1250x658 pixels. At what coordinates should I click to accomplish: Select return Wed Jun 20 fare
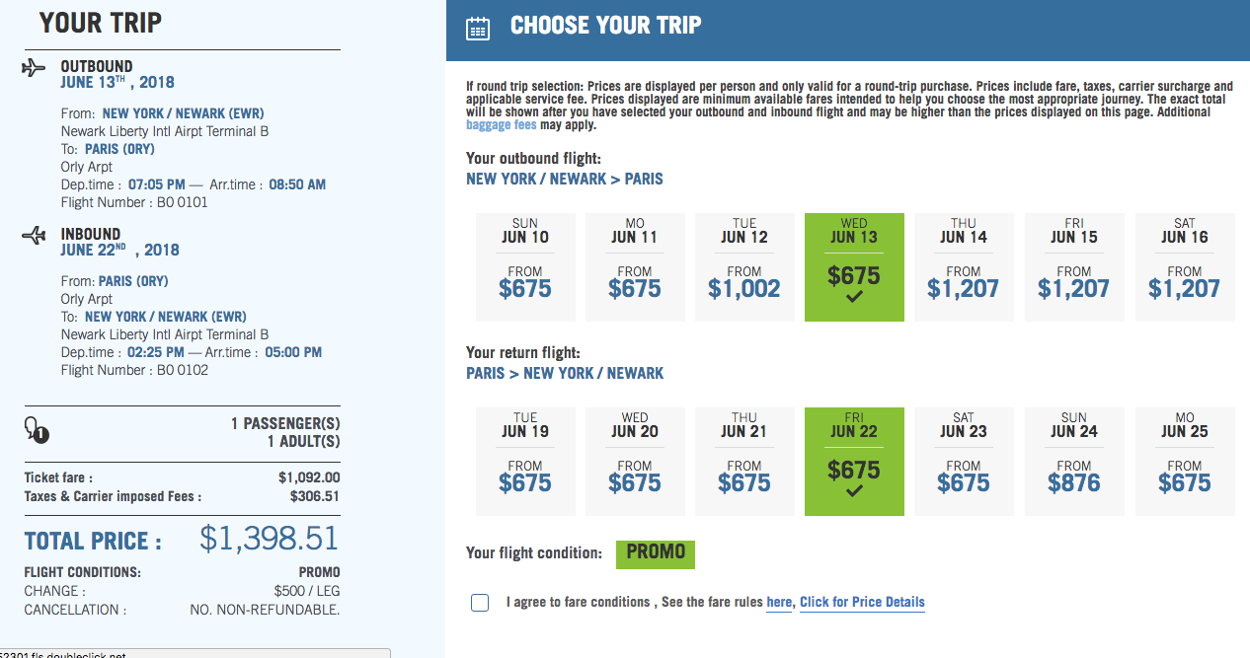635,461
